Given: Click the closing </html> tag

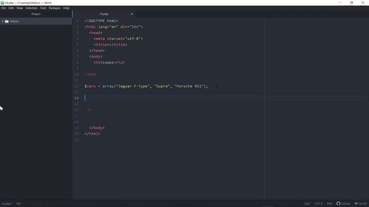Looking at the screenshot, I should pyautogui.click(x=92, y=134).
